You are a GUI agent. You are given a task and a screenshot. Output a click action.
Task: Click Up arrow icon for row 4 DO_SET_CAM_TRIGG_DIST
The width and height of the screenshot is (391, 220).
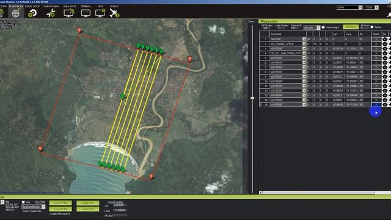point(385,53)
